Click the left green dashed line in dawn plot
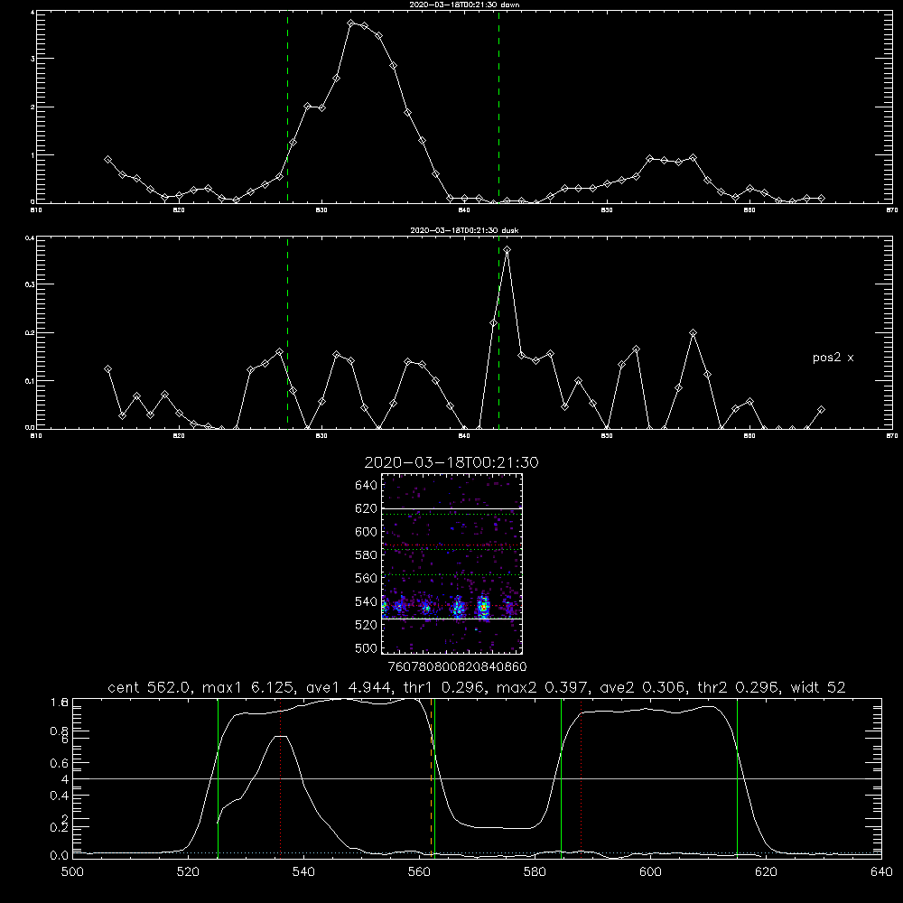 [287, 107]
